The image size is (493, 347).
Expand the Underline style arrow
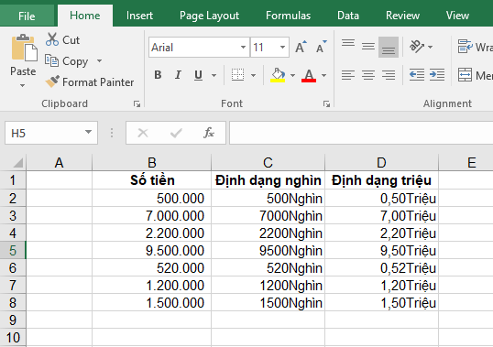pyautogui.click(x=214, y=75)
